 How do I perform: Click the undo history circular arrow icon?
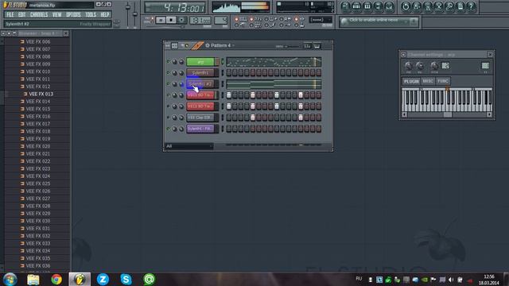(406, 6)
